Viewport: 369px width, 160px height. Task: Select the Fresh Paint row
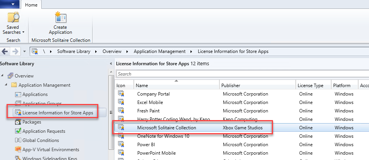(x=242, y=111)
